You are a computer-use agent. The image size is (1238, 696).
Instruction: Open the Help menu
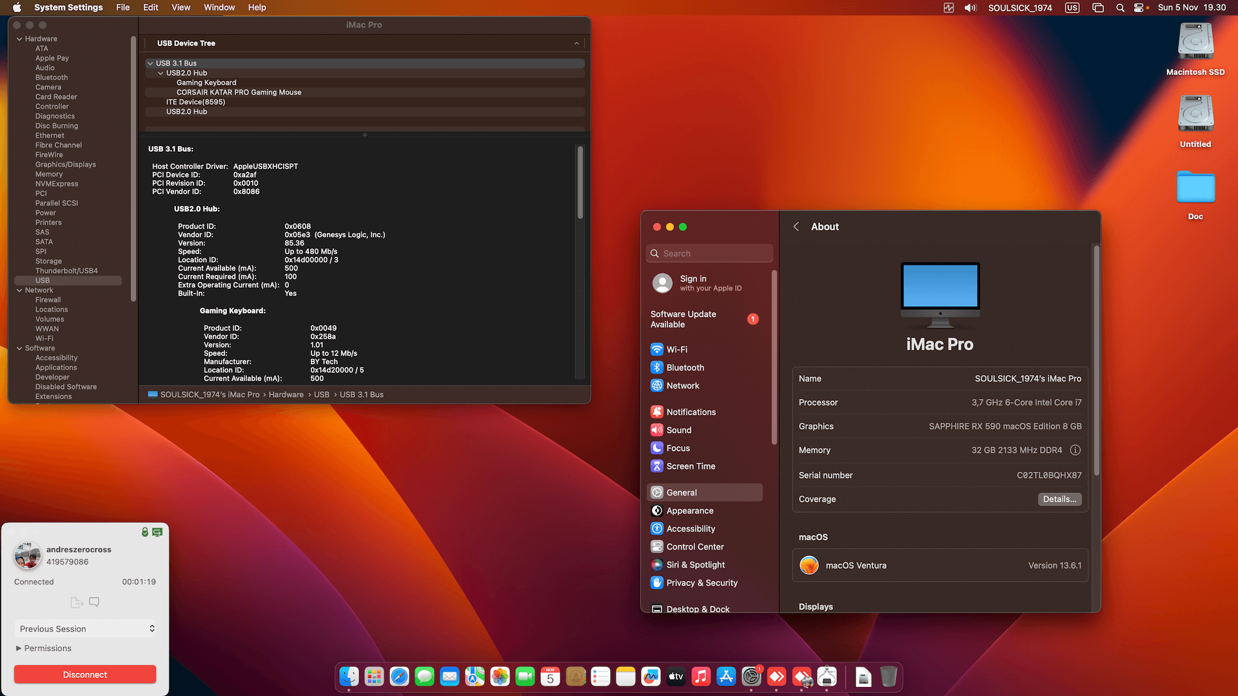tap(257, 7)
